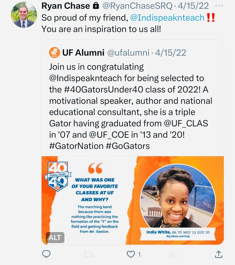Open the @ufalumni handle in quoted tweet
Image resolution: width=235 pixels, height=265 pixels.
128,53
